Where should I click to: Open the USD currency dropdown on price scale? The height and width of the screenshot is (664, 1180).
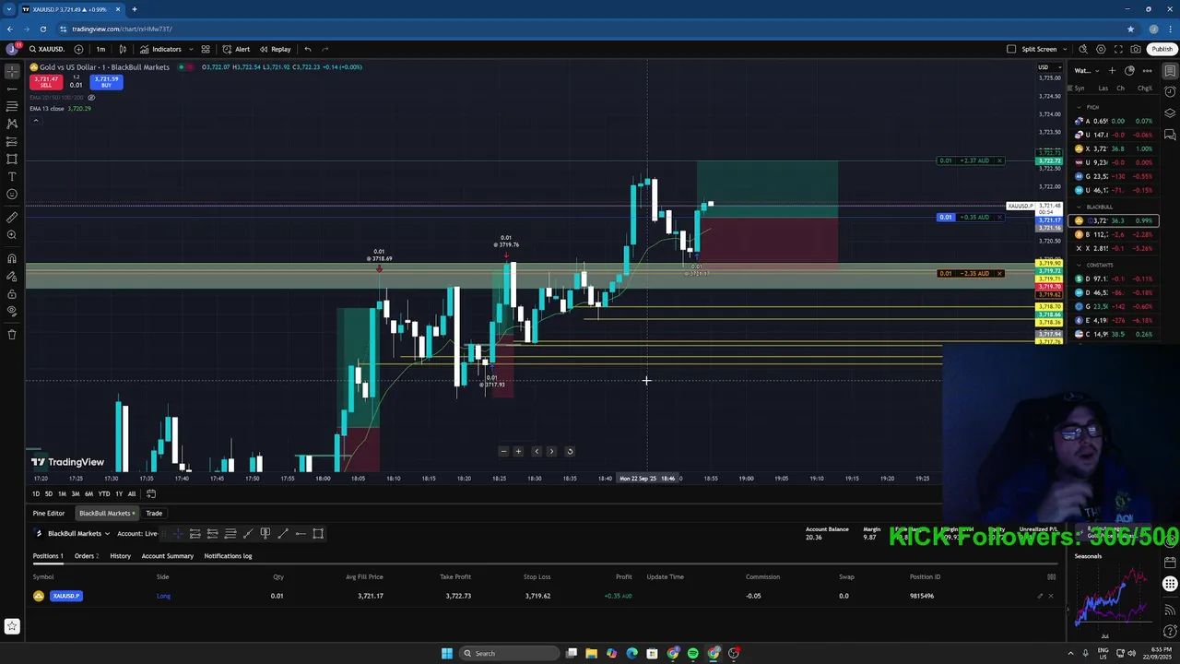pyautogui.click(x=1049, y=67)
